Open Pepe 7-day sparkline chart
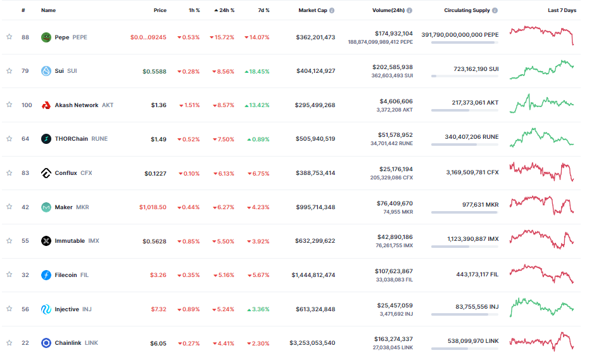Image resolution: width=594 pixels, height=355 pixels. click(x=541, y=35)
